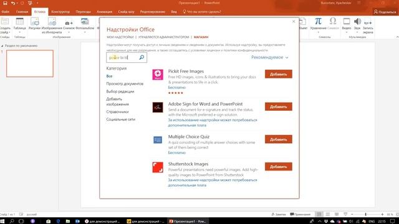Add Adobe Sign with Добавить button
Viewport: 399px width, 224px height.
(x=279, y=106)
